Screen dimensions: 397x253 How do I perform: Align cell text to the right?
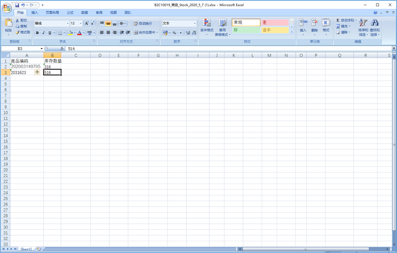click(114, 32)
